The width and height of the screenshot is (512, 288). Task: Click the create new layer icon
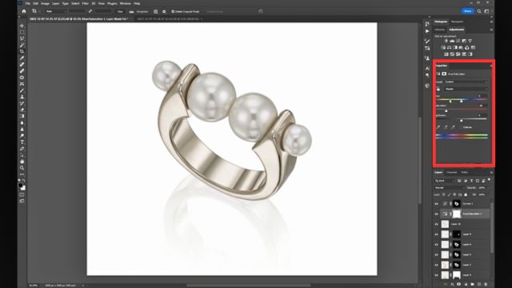(x=479, y=285)
